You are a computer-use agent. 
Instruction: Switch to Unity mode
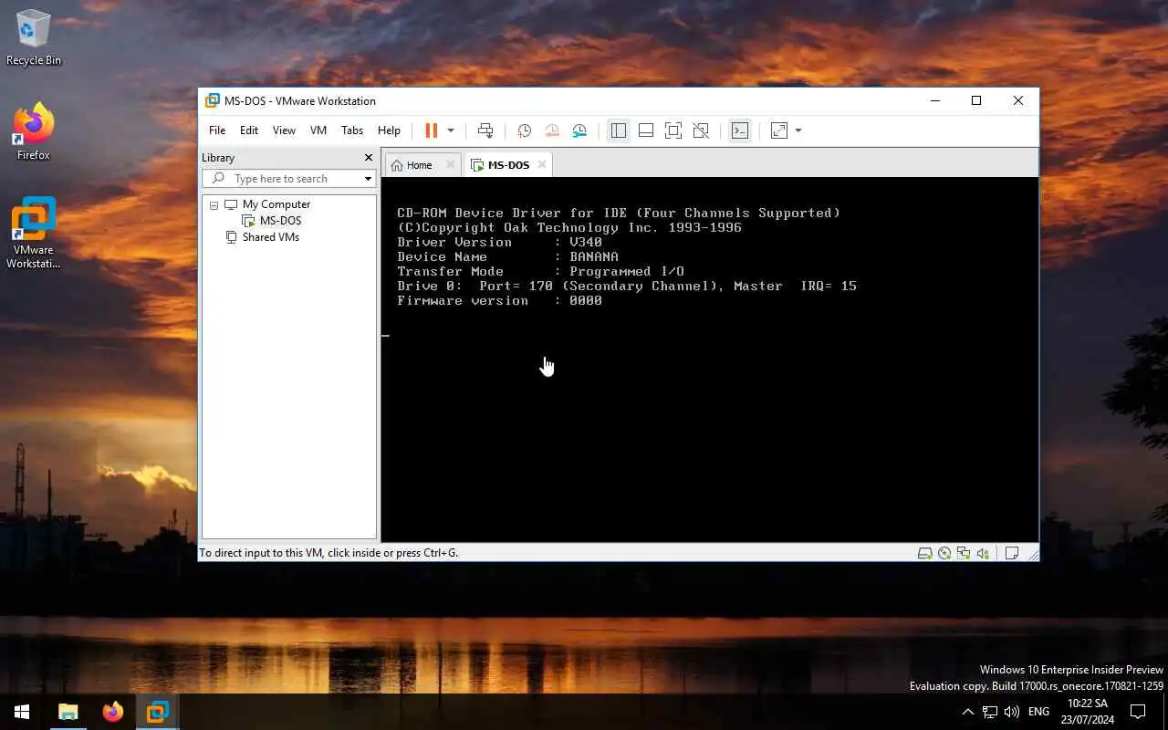(x=701, y=130)
